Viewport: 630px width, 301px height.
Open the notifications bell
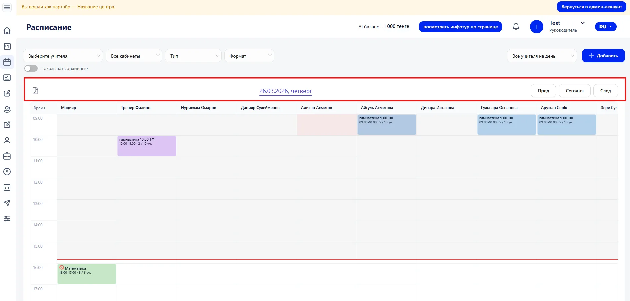point(516,27)
